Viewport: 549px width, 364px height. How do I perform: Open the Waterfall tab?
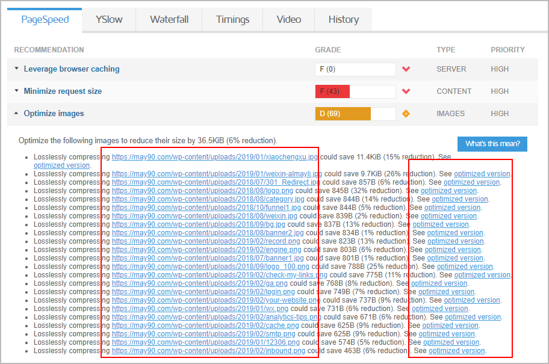tap(169, 19)
